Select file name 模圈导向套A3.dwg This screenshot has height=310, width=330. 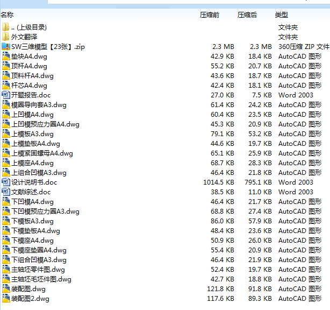pyautogui.click(x=39, y=105)
